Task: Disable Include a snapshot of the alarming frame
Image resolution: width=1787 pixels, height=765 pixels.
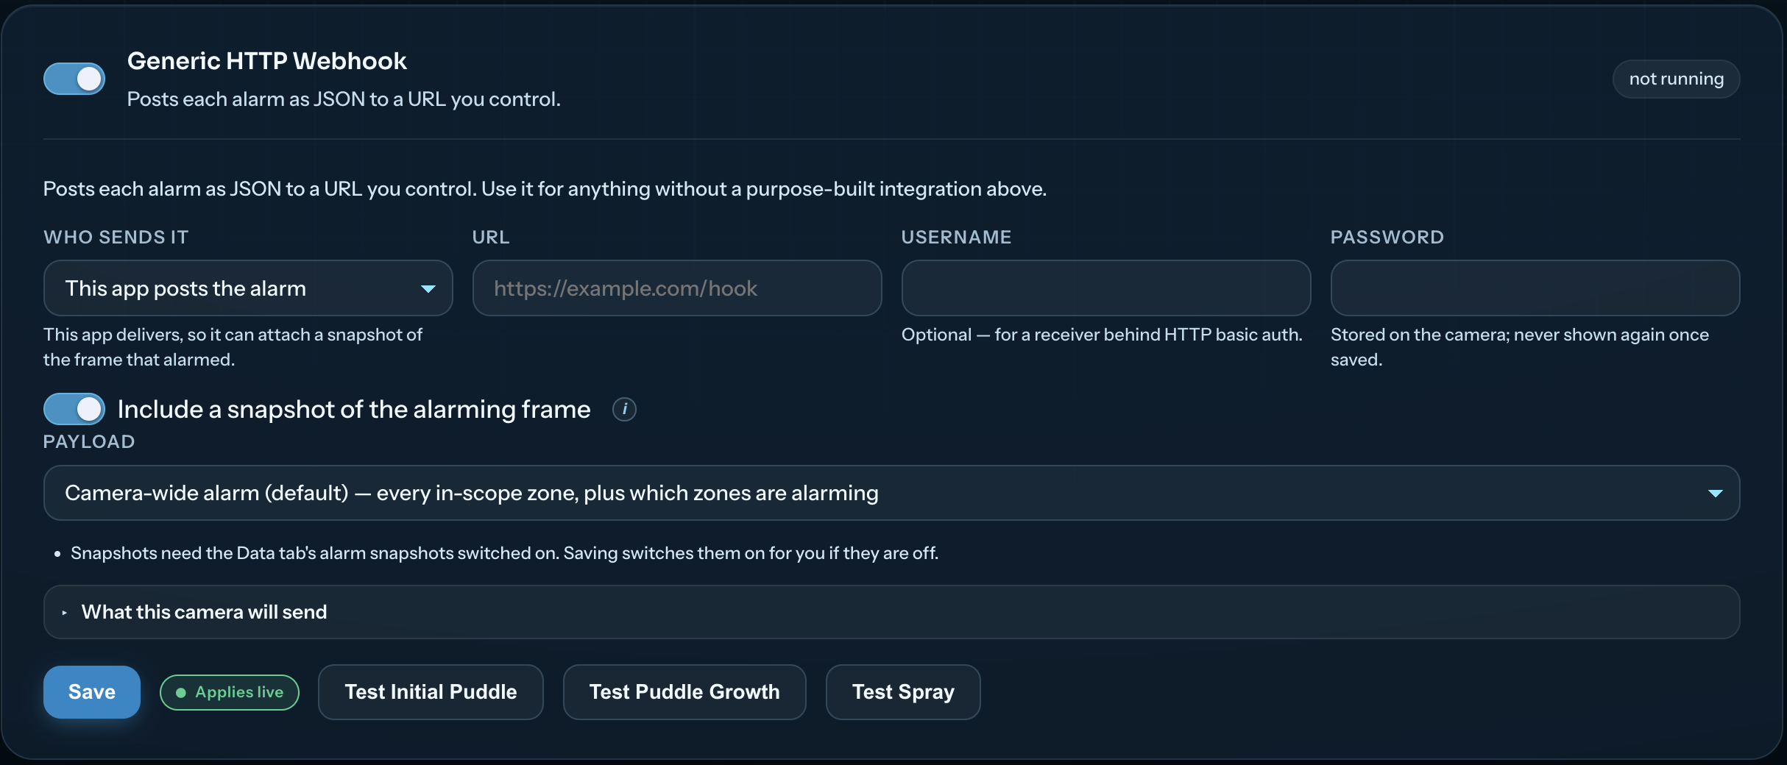Action: point(74,409)
